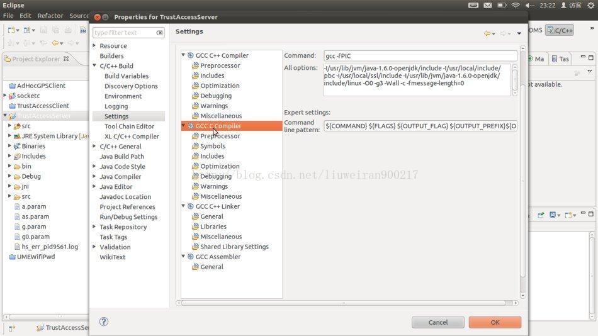
Task: Collapse the C/C++ Build category
Action: [94, 65]
